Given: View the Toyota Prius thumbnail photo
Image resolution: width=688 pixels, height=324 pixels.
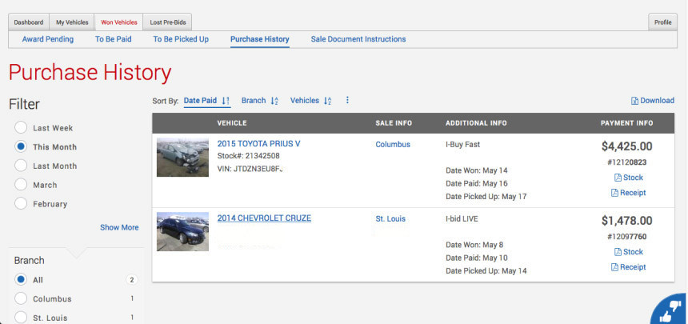Looking at the screenshot, I should (182, 157).
